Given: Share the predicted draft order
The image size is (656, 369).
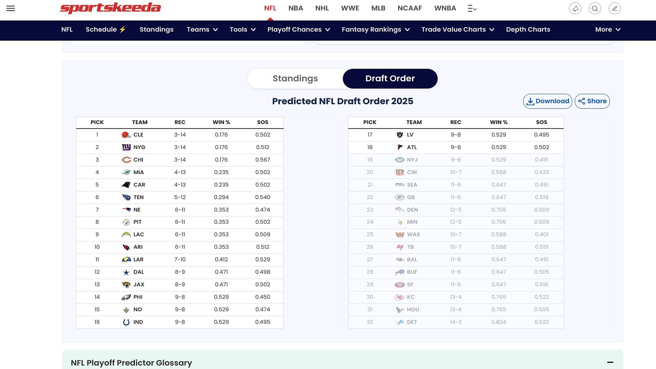Looking at the screenshot, I should point(592,101).
